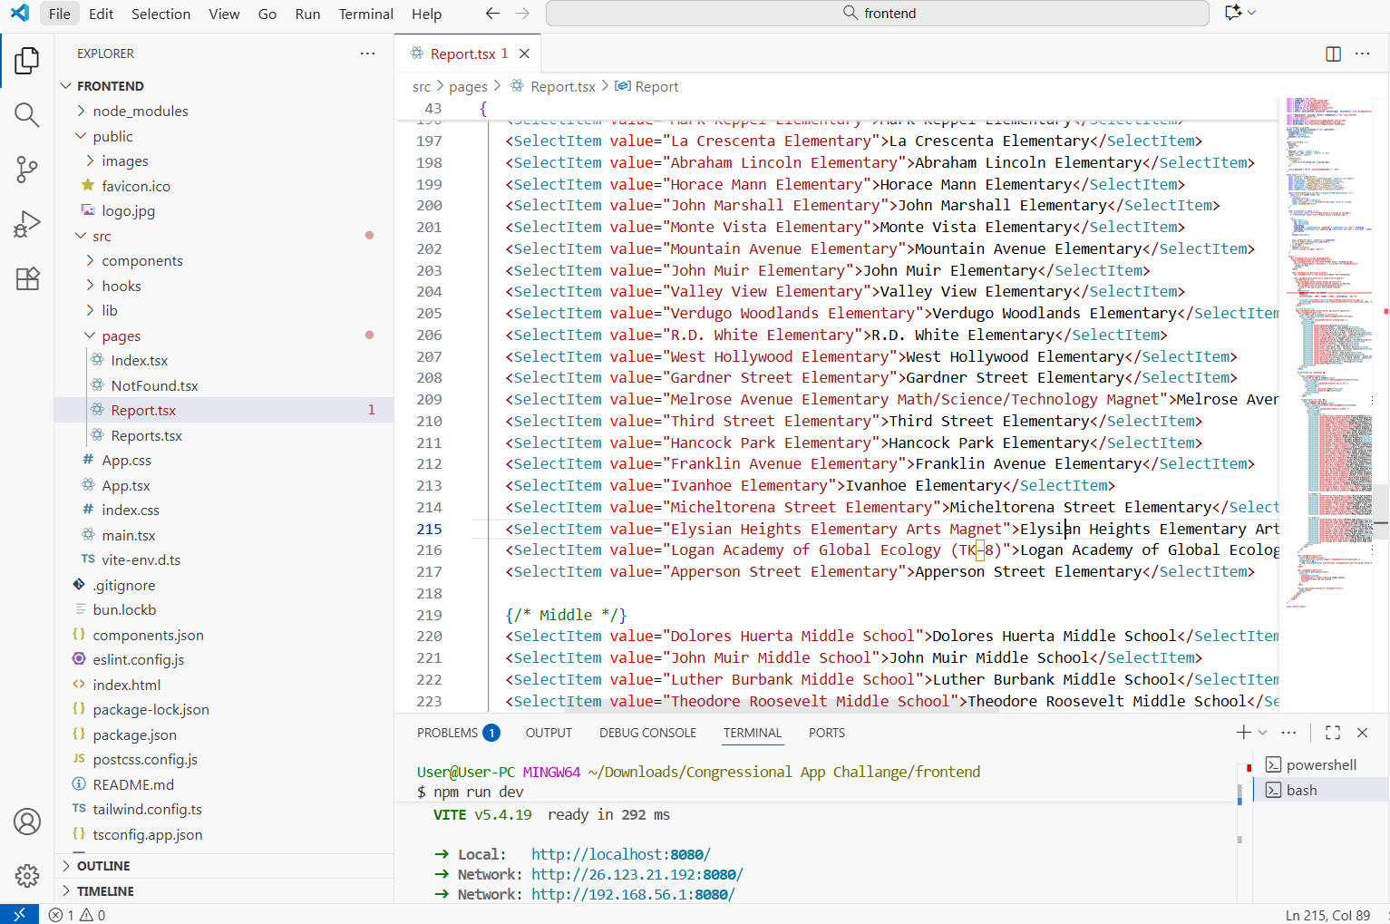
Task: Open the Run and Debug view
Action: 27,224
